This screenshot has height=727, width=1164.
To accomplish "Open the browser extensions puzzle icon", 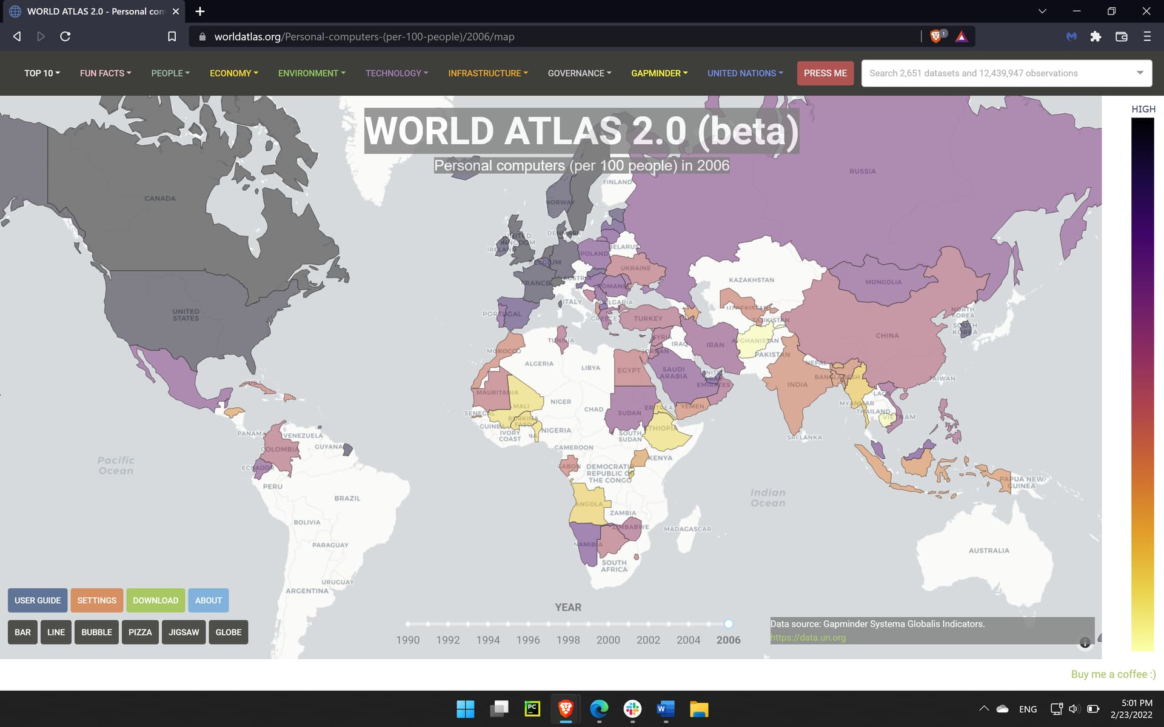I will (1095, 36).
